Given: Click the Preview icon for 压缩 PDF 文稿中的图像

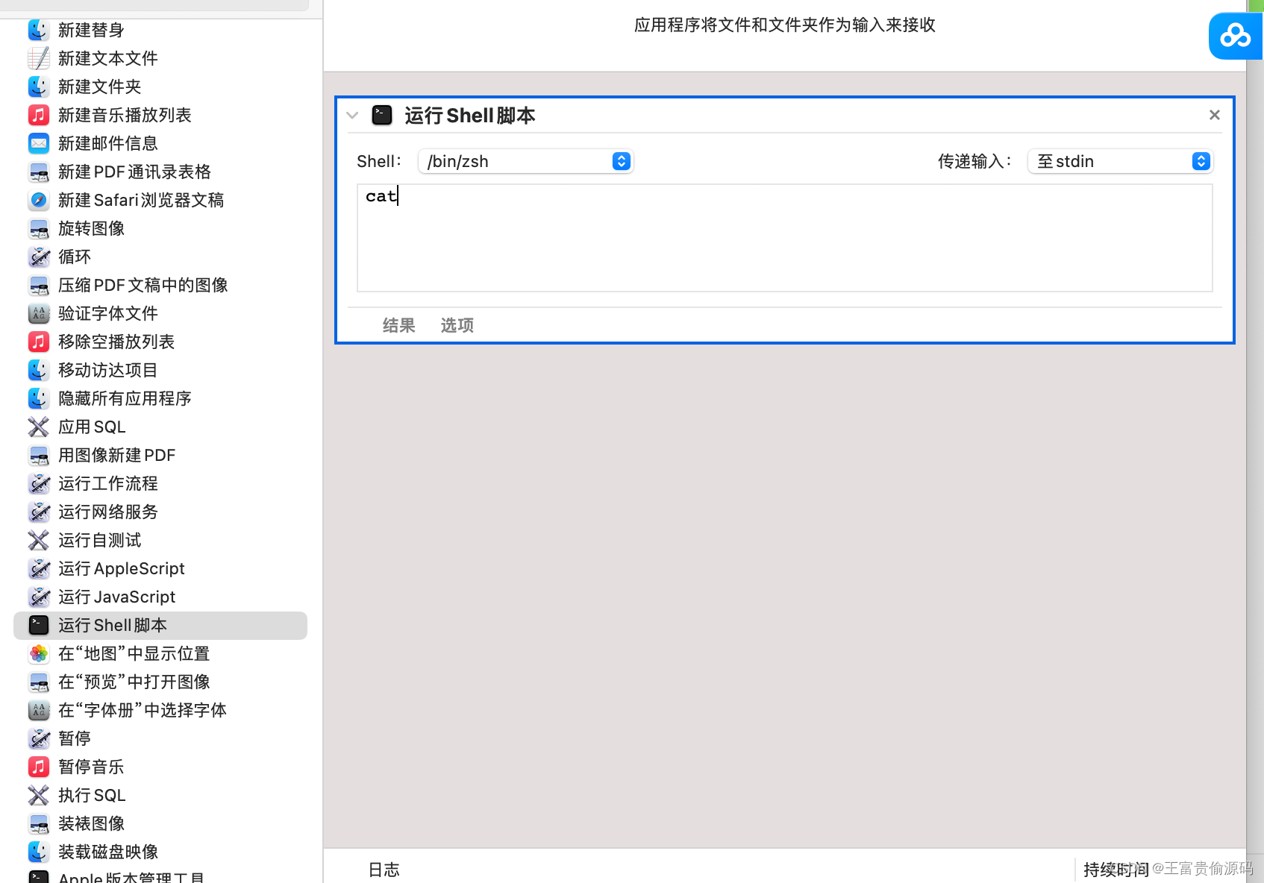Looking at the screenshot, I should pyautogui.click(x=39, y=285).
